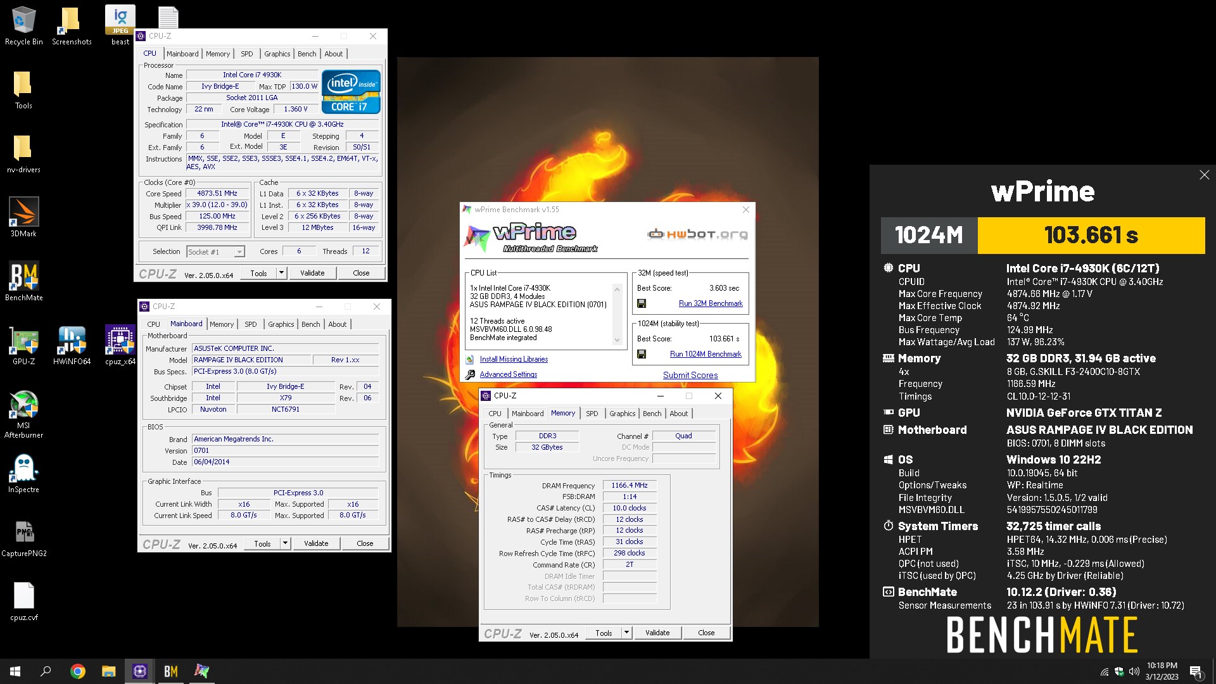The width and height of the screenshot is (1216, 684).
Task: Click the 32M benchmark save floppy icon
Action: coord(642,303)
